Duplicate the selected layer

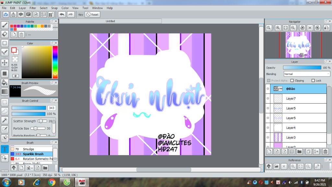(x=309, y=151)
